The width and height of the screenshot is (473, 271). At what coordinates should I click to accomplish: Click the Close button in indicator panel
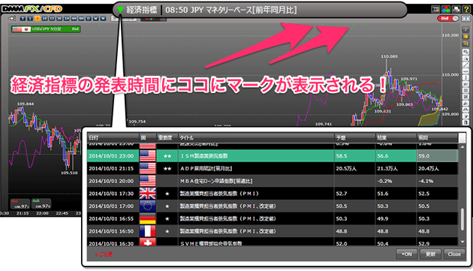coord(454,254)
